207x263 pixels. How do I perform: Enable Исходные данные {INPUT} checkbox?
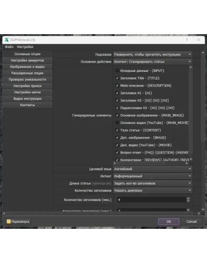[x=117, y=70]
